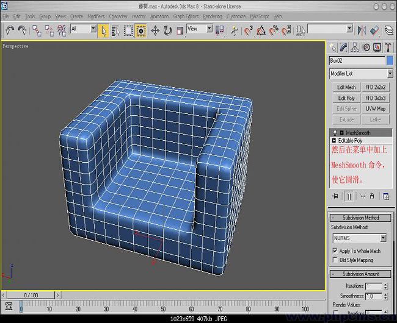This screenshot has width=397, height=323.
Task: Switch to the Modify command panel
Action: coord(344,47)
